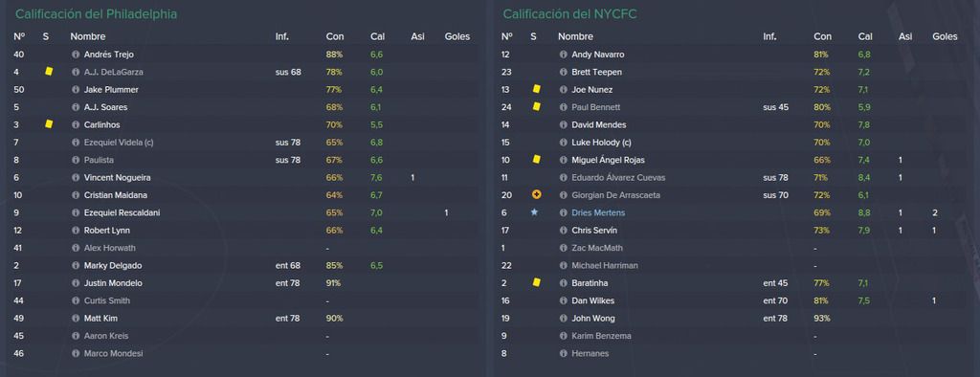Open Chris Servín player profile
Viewport: 980px width, 377px height.
click(593, 230)
